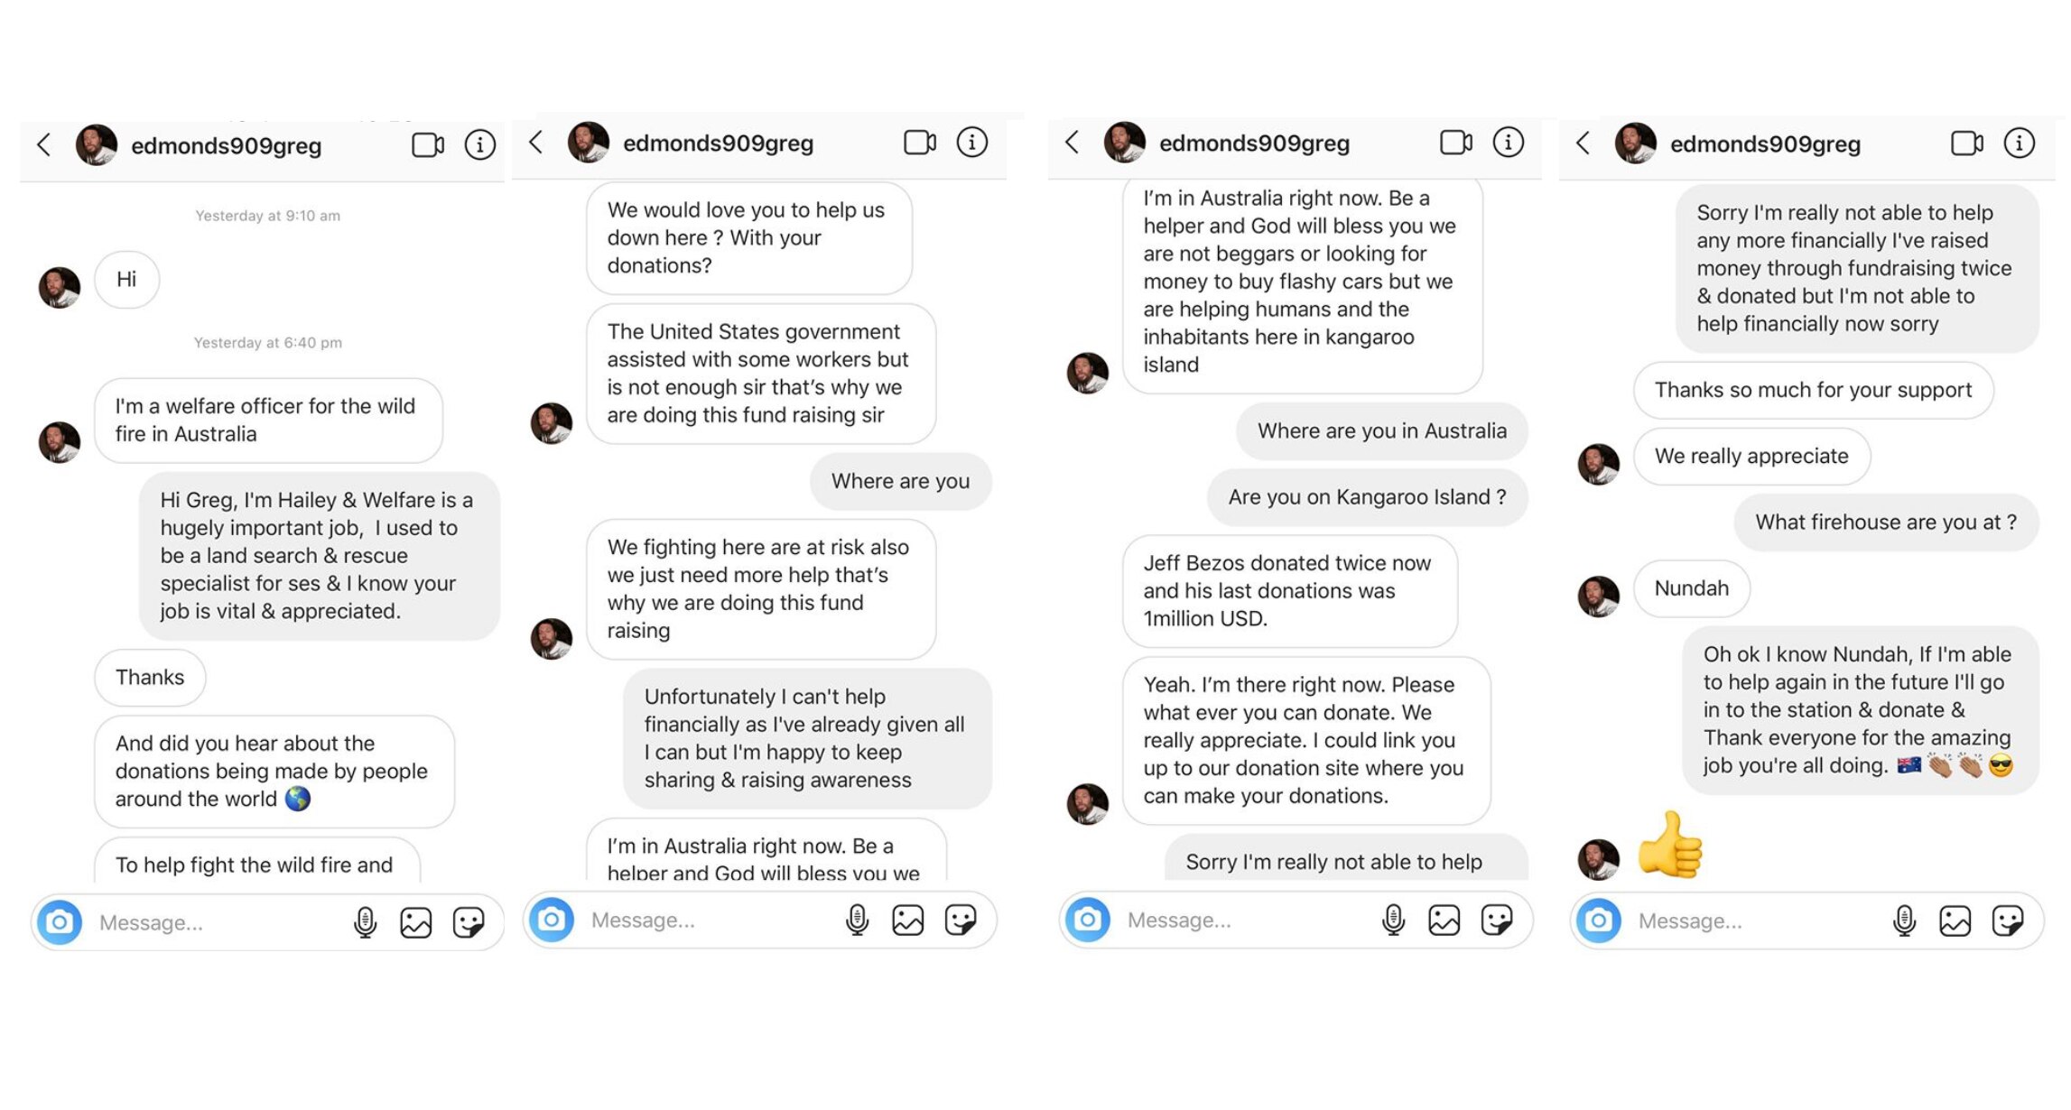
Task: Open the conversation details info icon
Action: tap(480, 143)
